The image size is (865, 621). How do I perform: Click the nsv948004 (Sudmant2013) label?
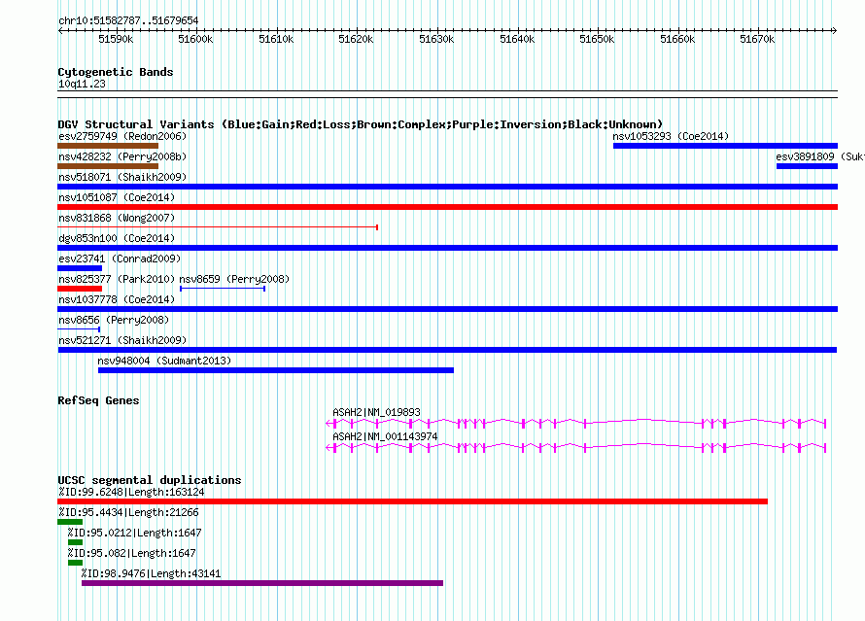click(x=164, y=361)
